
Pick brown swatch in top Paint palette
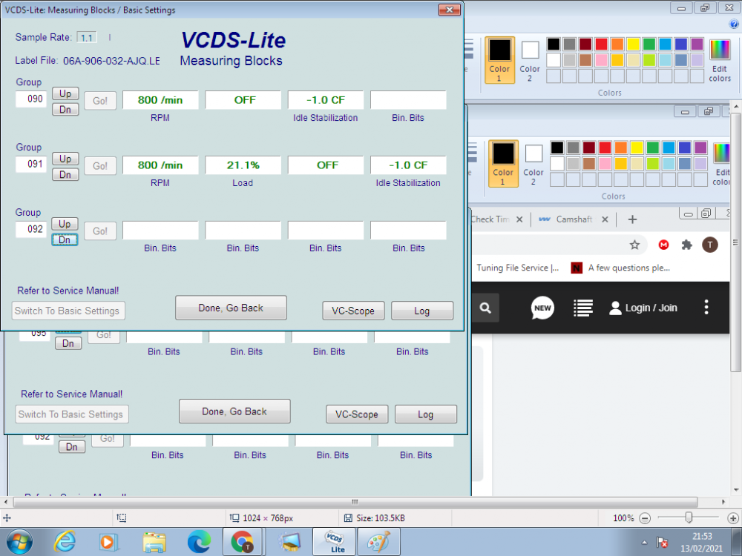(585, 60)
